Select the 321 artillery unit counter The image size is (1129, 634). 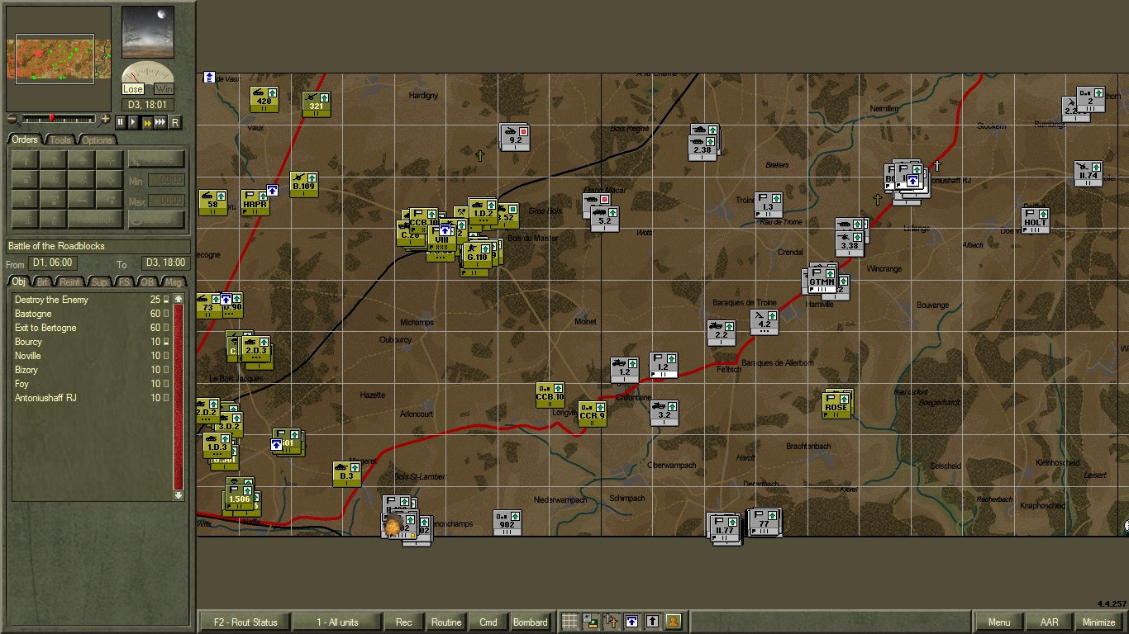[316, 104]
